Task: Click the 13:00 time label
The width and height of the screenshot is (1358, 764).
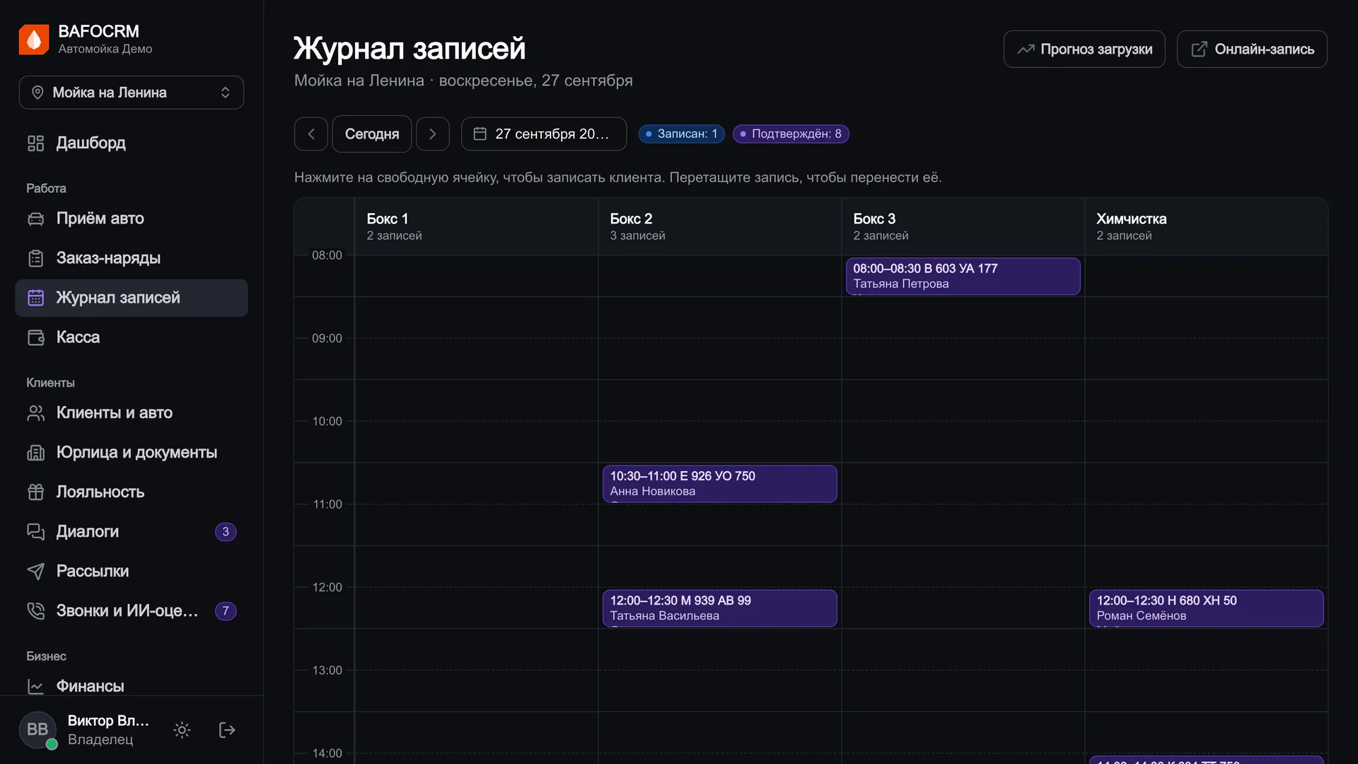Action: coord(327,671)
